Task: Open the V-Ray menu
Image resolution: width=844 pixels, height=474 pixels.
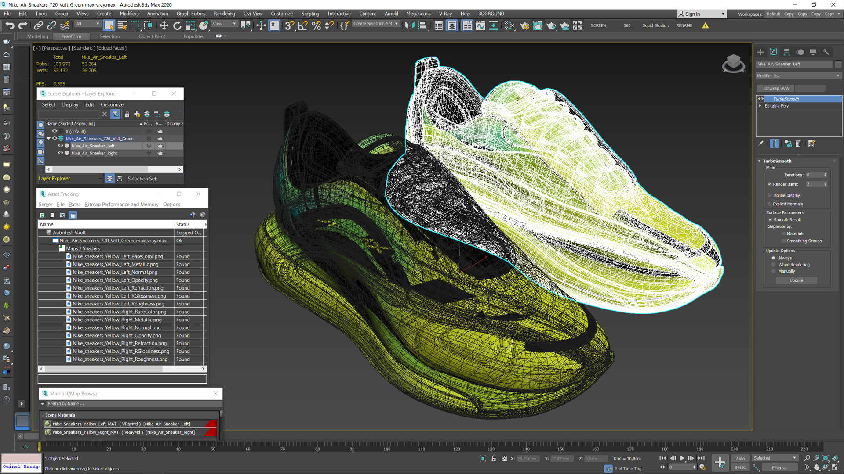Action: click(x=445, y=14)
